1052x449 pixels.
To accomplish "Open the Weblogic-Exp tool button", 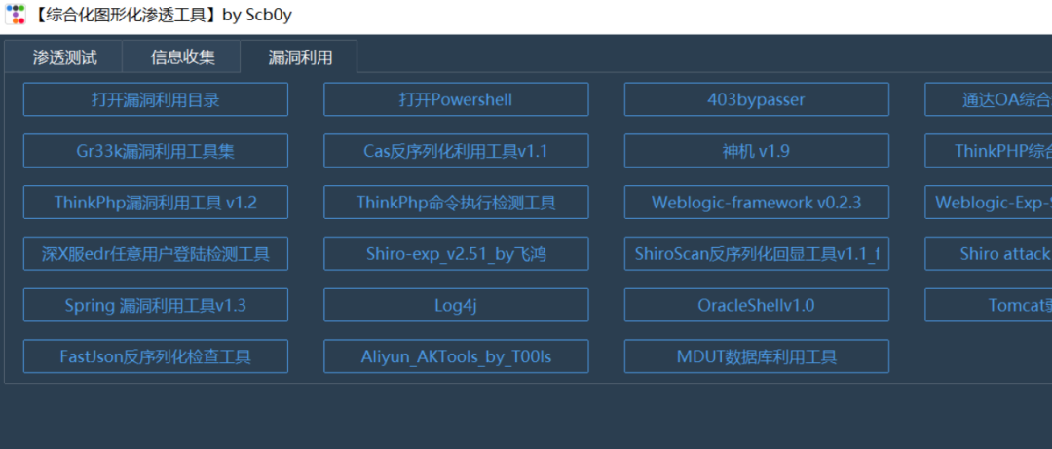I will pos(989,203).
